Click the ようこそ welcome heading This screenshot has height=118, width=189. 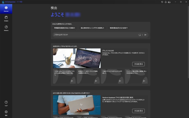click(x=57, y=15)
